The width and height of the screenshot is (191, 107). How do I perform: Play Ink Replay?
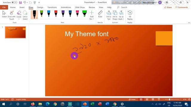pyautogui.click(x=130, y=15)
